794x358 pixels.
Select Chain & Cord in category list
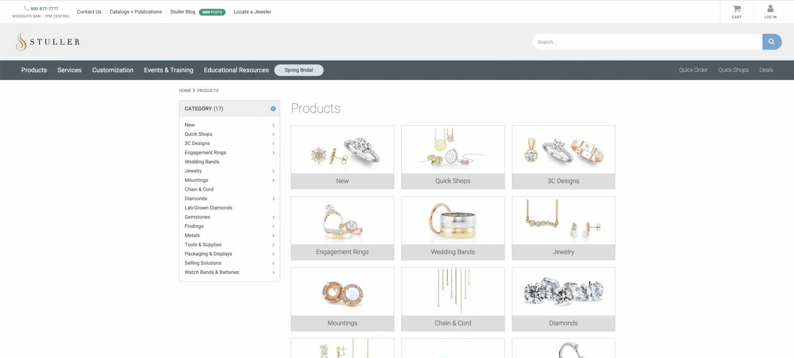(x=199, y=189)
